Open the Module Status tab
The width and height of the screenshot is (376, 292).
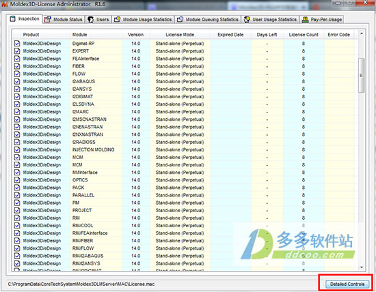coord(64,19)
